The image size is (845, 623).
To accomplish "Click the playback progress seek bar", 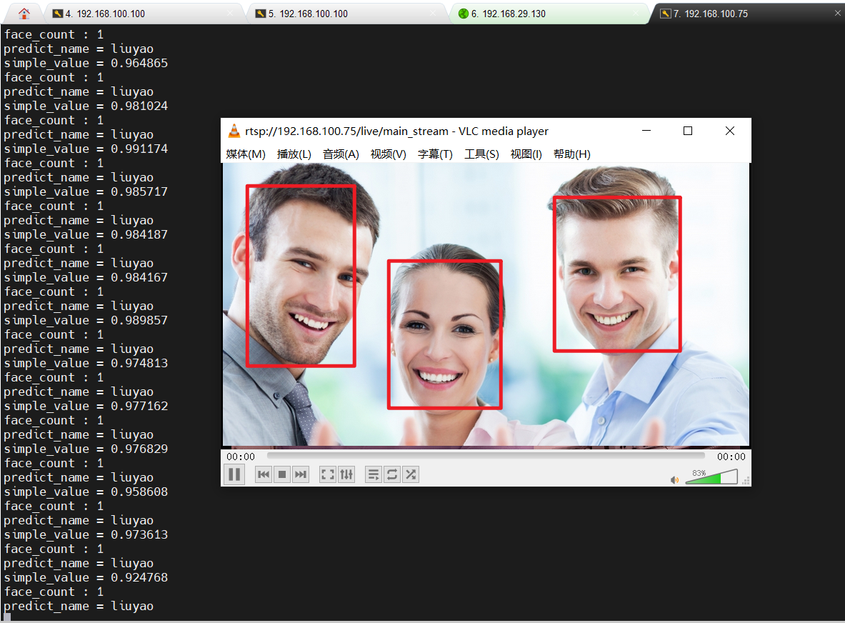I will [x=486, y=455].
